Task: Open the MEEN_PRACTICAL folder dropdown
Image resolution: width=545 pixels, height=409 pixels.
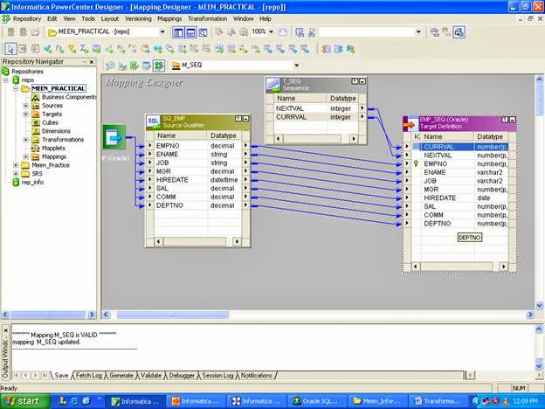Action: click(x=162, y=32)
